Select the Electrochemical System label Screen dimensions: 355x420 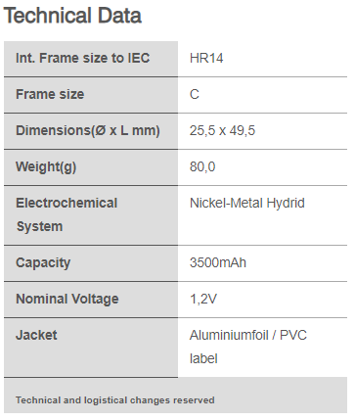coord(67,214)
